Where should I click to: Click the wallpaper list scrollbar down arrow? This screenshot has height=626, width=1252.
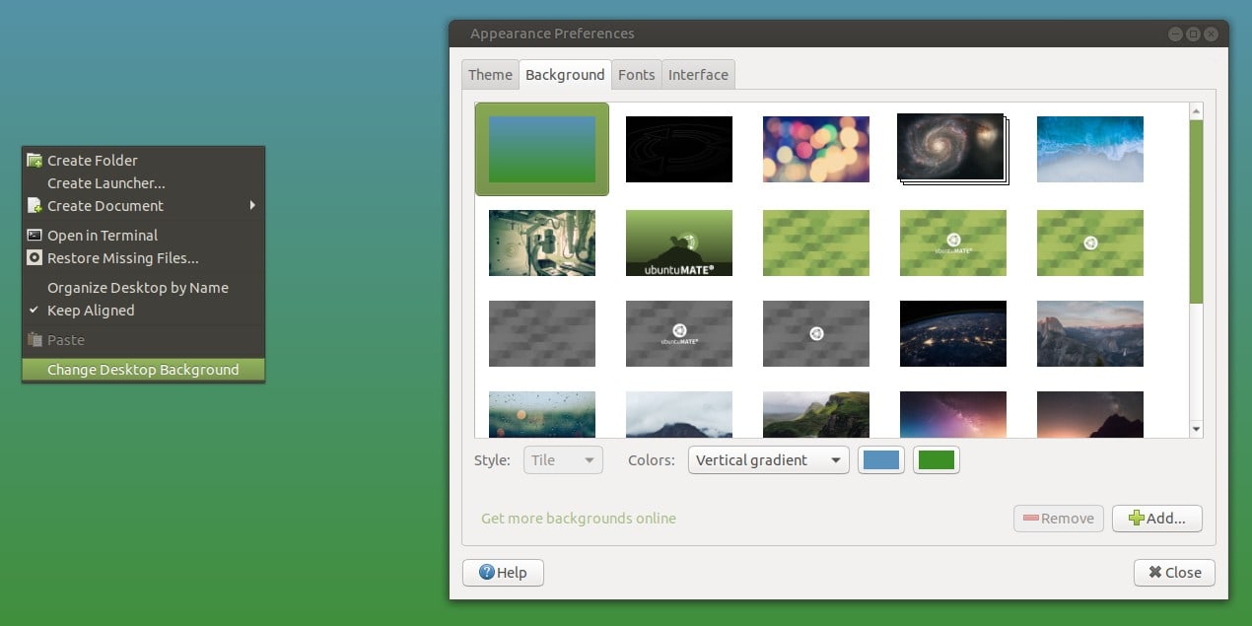pos(1196,429)
